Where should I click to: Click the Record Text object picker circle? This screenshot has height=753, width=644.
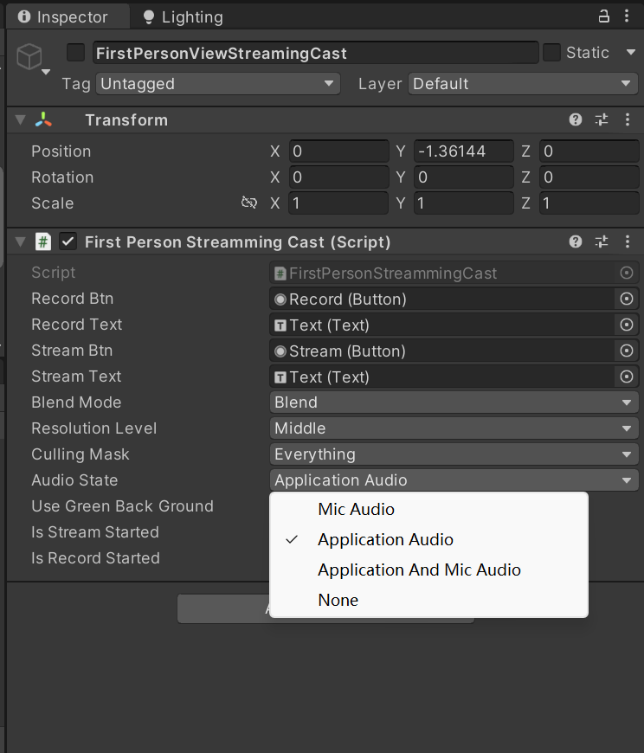[x=626, y=325]
